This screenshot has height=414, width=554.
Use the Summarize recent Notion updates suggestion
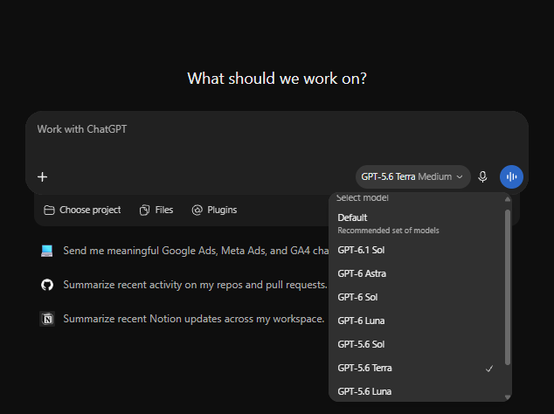pos(182,319)
